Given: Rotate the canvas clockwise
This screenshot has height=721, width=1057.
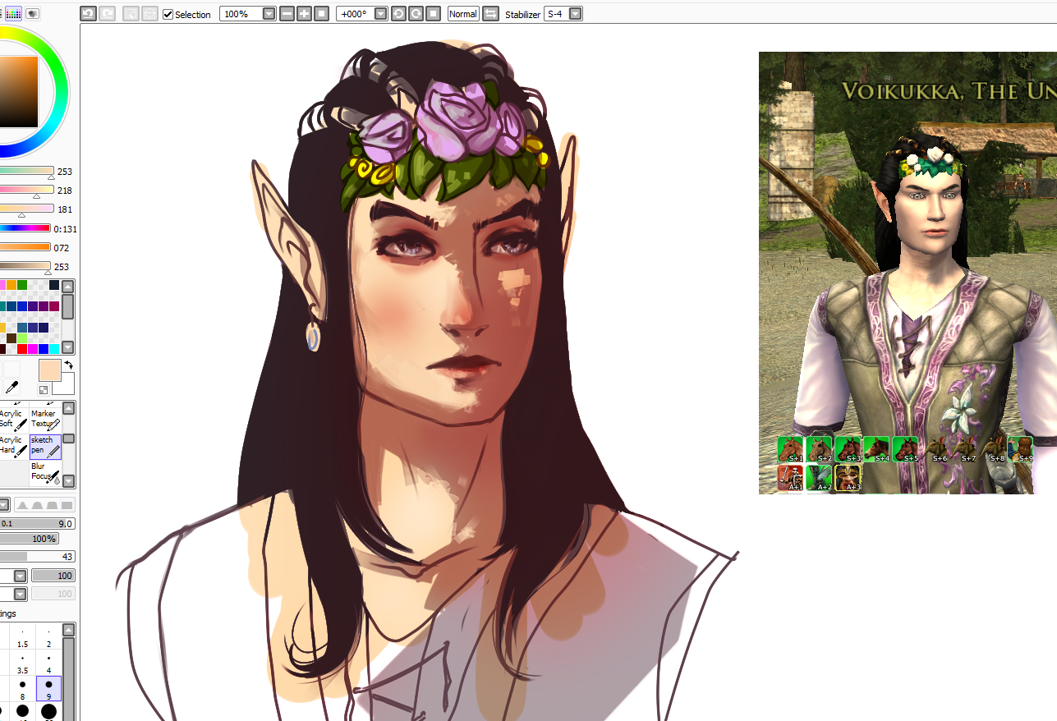Looking at the screenshot, I should (416, 14).
